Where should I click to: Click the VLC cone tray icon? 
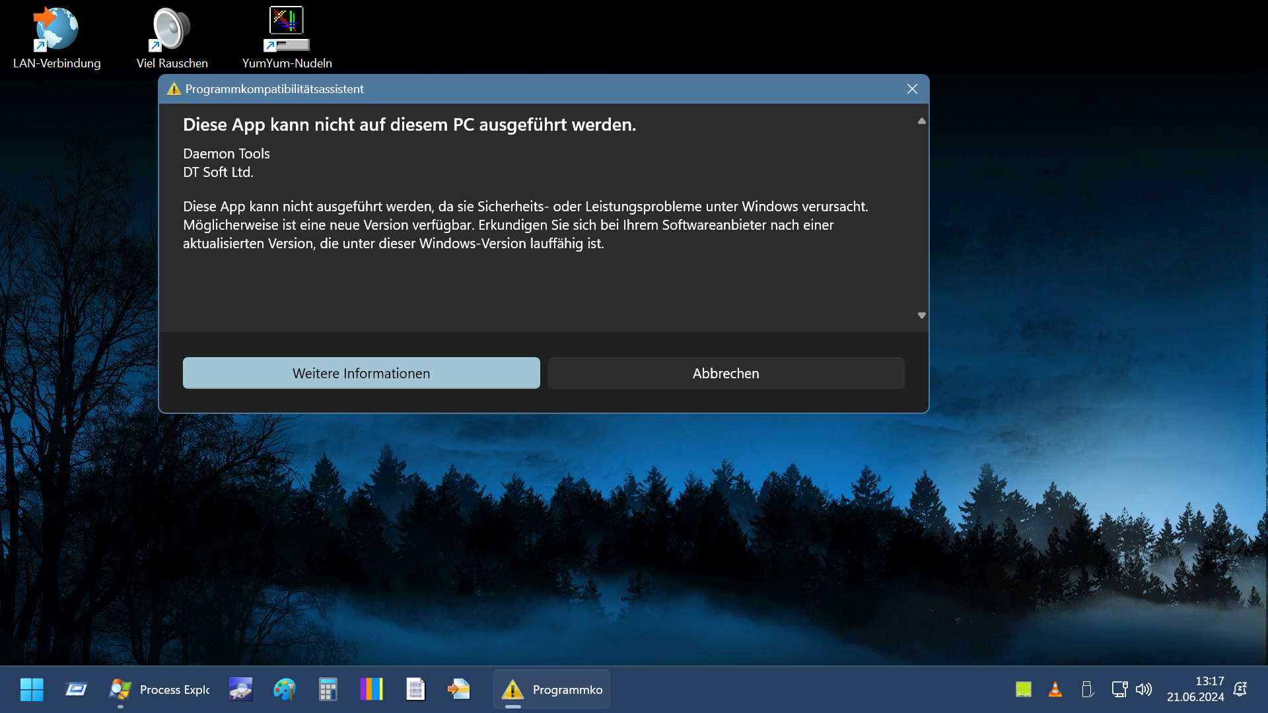1055,689
